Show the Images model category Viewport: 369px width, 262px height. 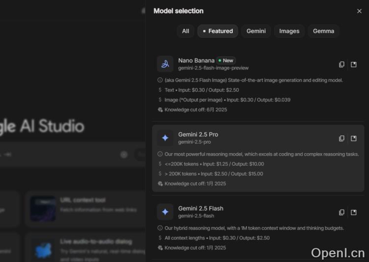289,31
